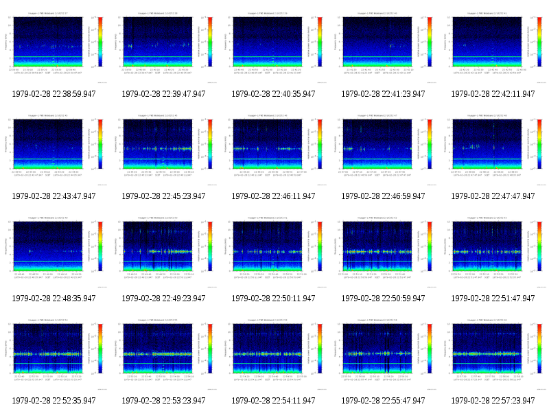549x409 pixels.
Task: Click the caption 1979-02-28 22:46:11.947
Action: coord(273,196)
